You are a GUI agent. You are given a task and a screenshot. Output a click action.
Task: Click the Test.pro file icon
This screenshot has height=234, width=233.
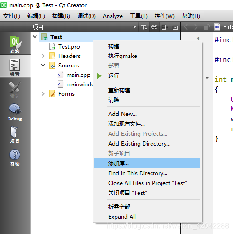52,46
